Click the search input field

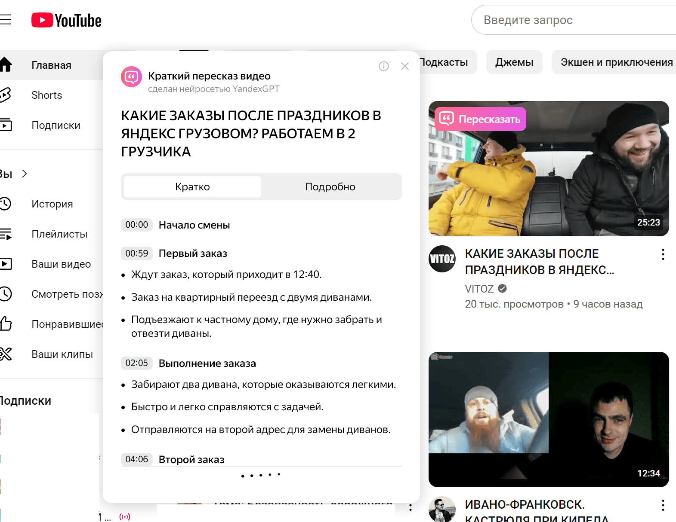click(577, 20)
